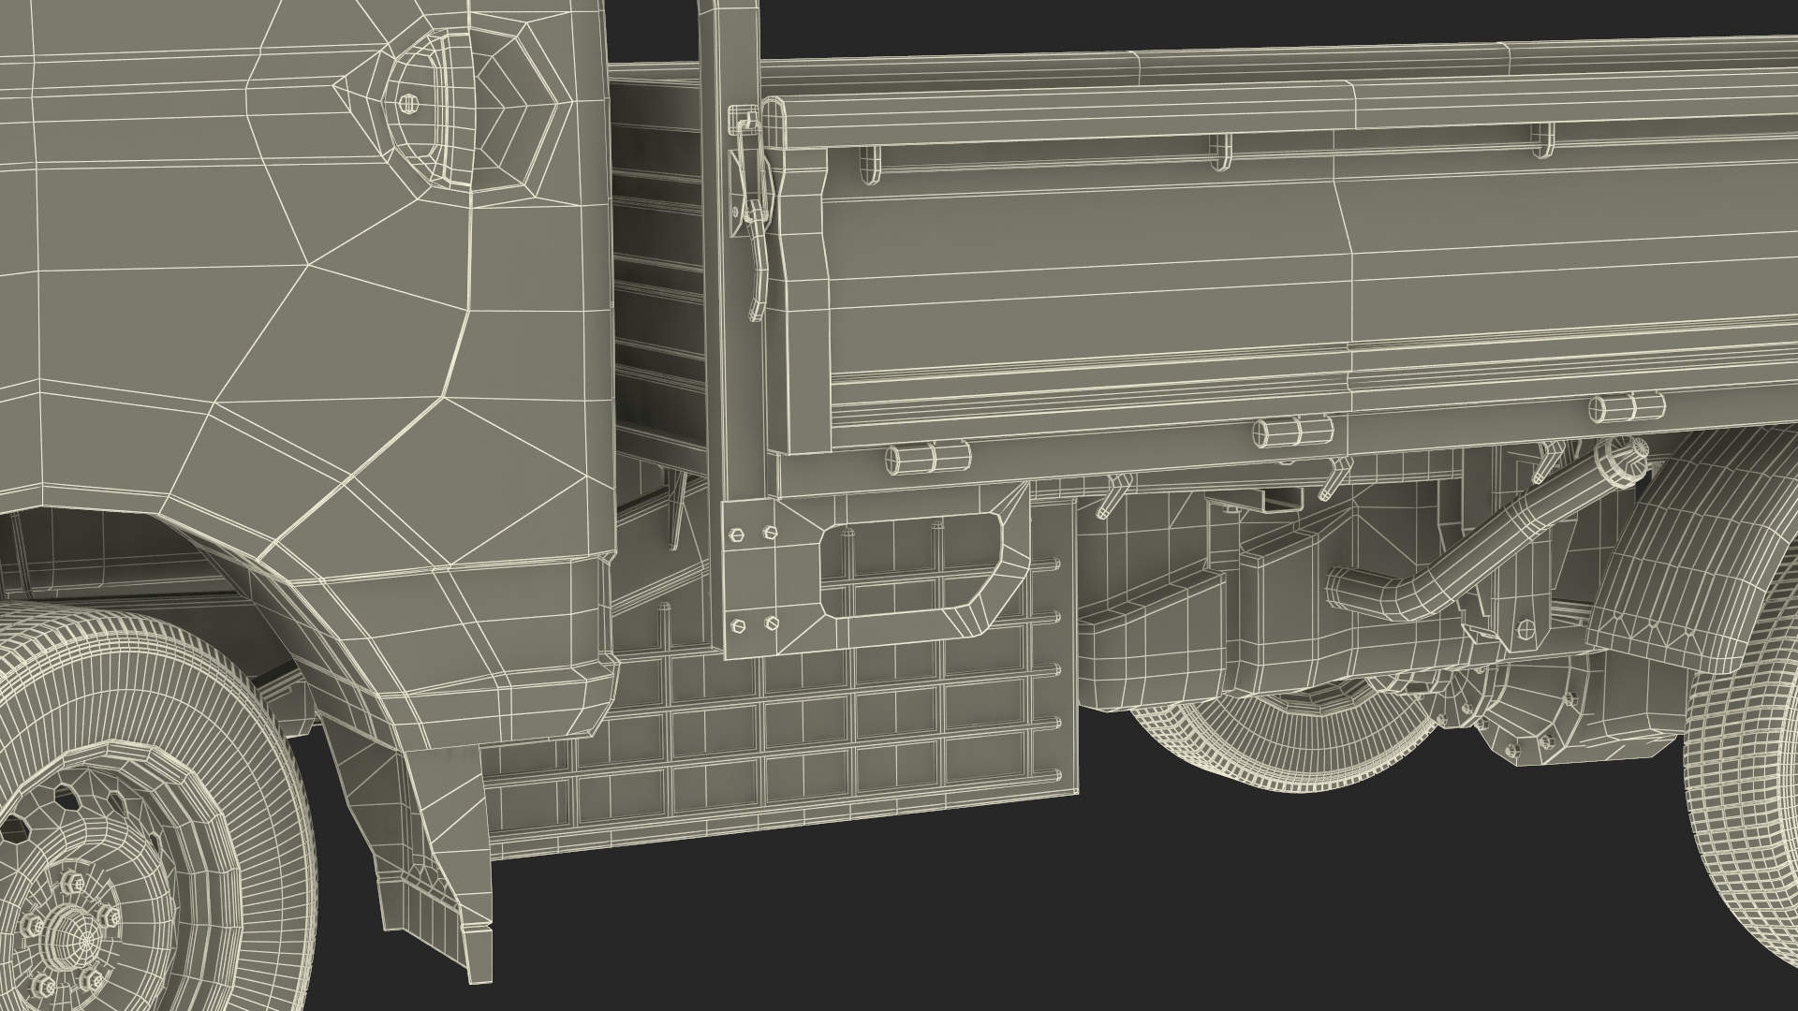Click the middle hinge below the bed side
The image size is (1798, 1011).
tap(1293, 432)
